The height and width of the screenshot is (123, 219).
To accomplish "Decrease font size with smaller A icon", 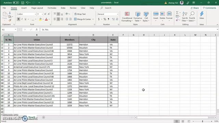I will [49, 14].
